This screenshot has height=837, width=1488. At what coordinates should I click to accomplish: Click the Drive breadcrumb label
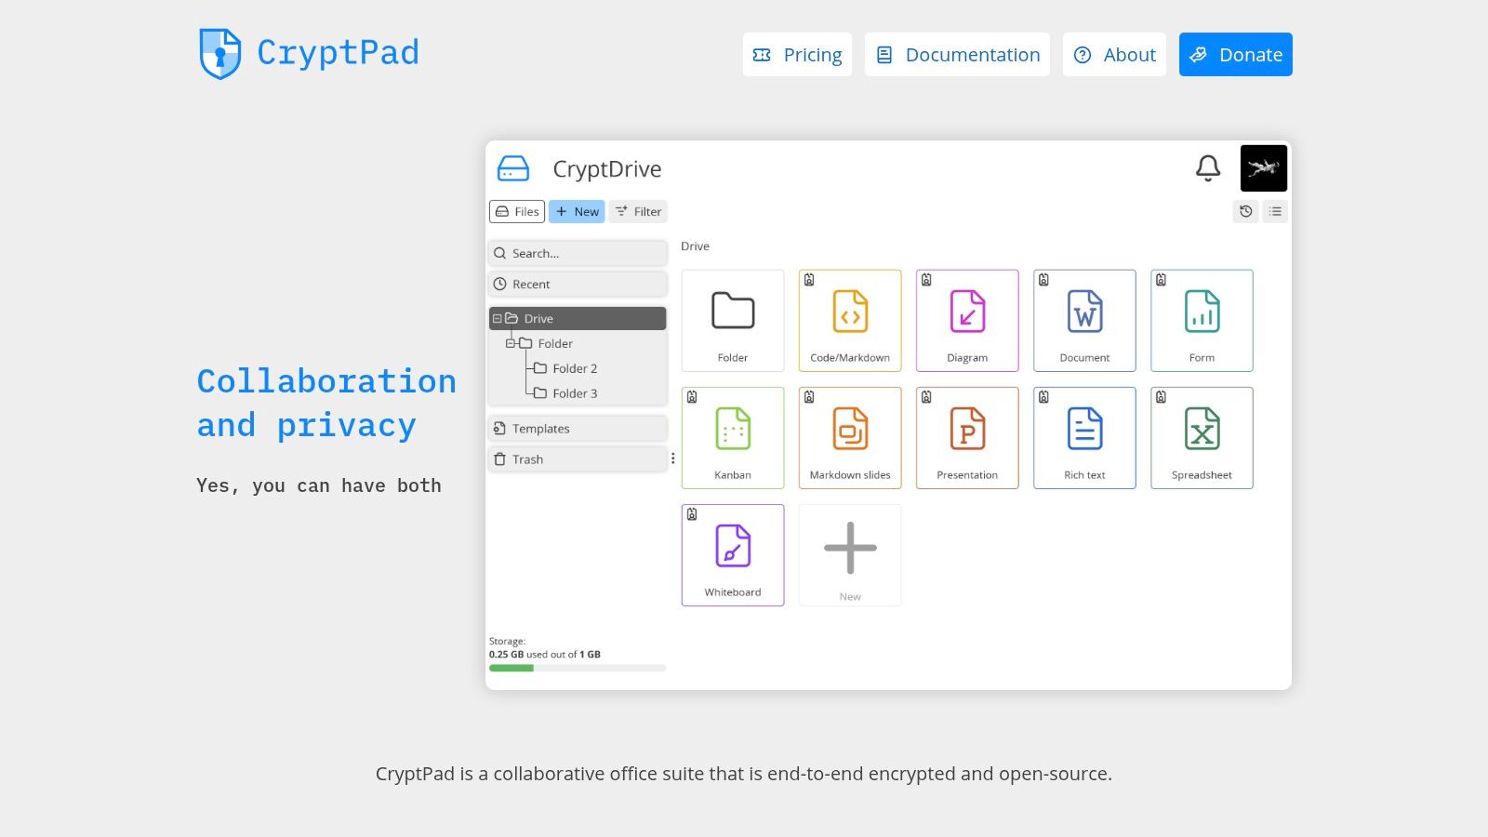695,246
